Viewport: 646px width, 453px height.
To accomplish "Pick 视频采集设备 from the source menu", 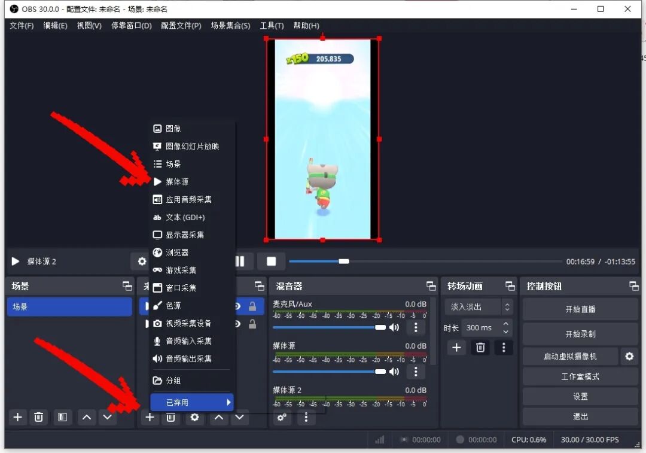I will (x=192, y=323).
